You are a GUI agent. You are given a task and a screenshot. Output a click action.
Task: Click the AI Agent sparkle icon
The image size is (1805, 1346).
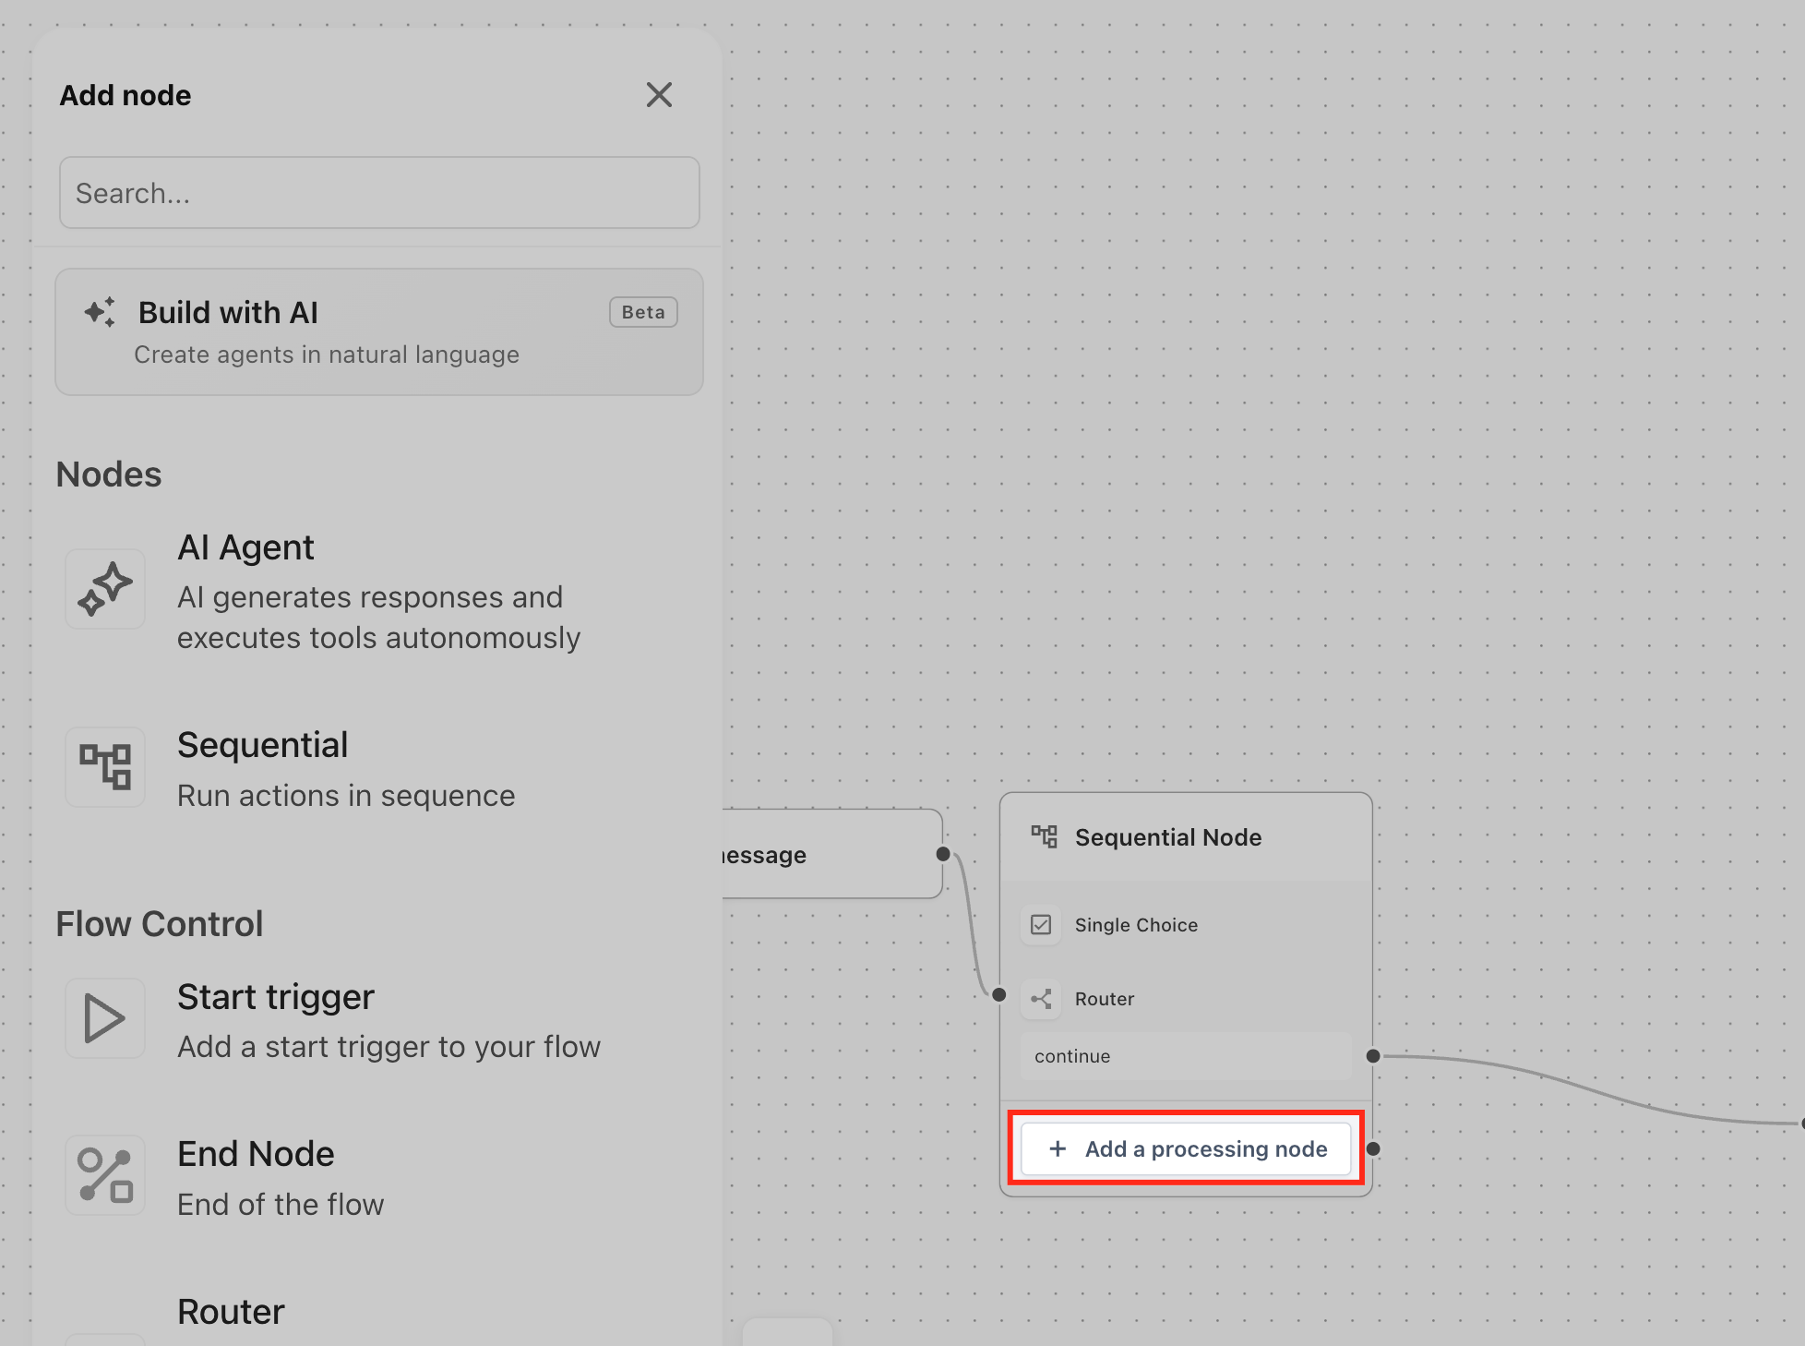[105, 589]
